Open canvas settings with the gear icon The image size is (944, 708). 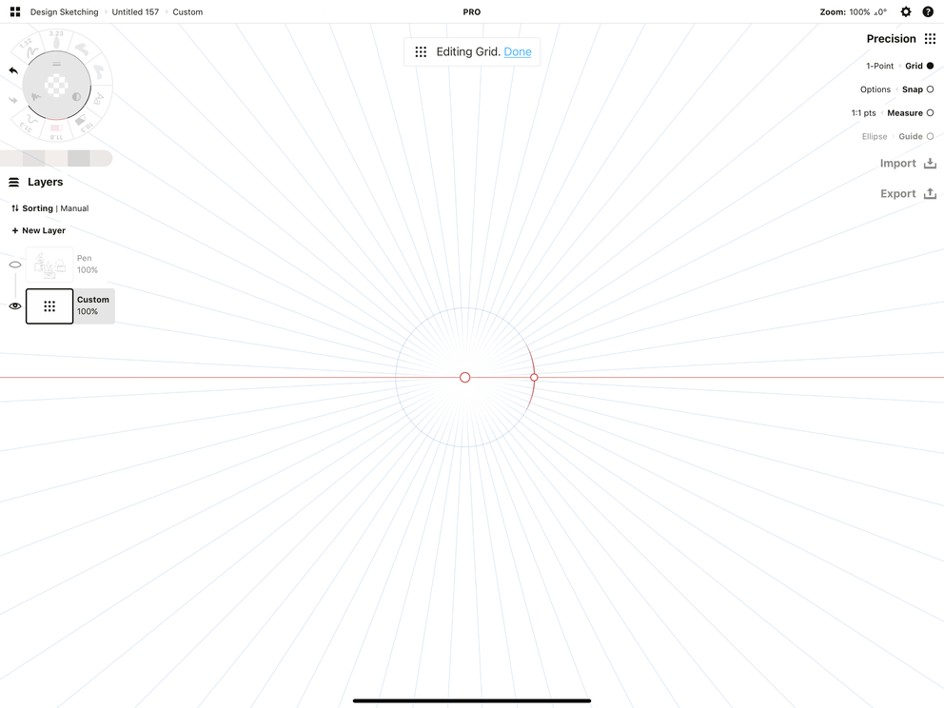pos(905,11)
